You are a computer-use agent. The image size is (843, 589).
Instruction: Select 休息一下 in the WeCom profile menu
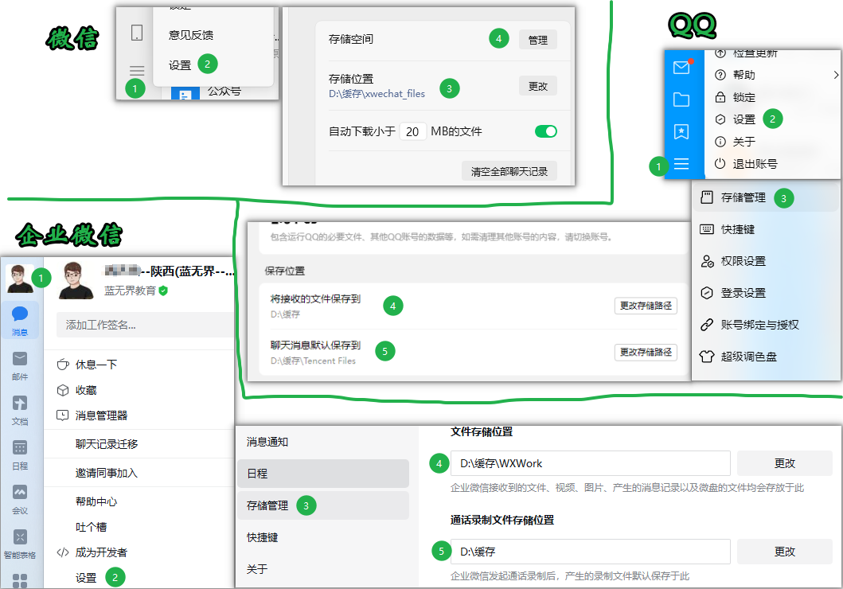tap(96, 365)
